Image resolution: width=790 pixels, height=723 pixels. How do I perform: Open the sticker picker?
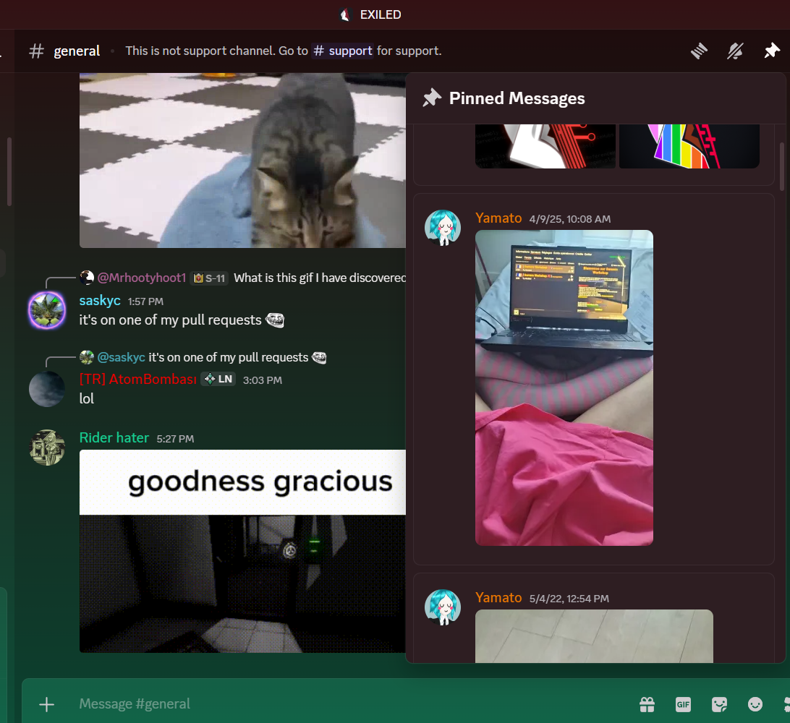(x=719, y=704)
